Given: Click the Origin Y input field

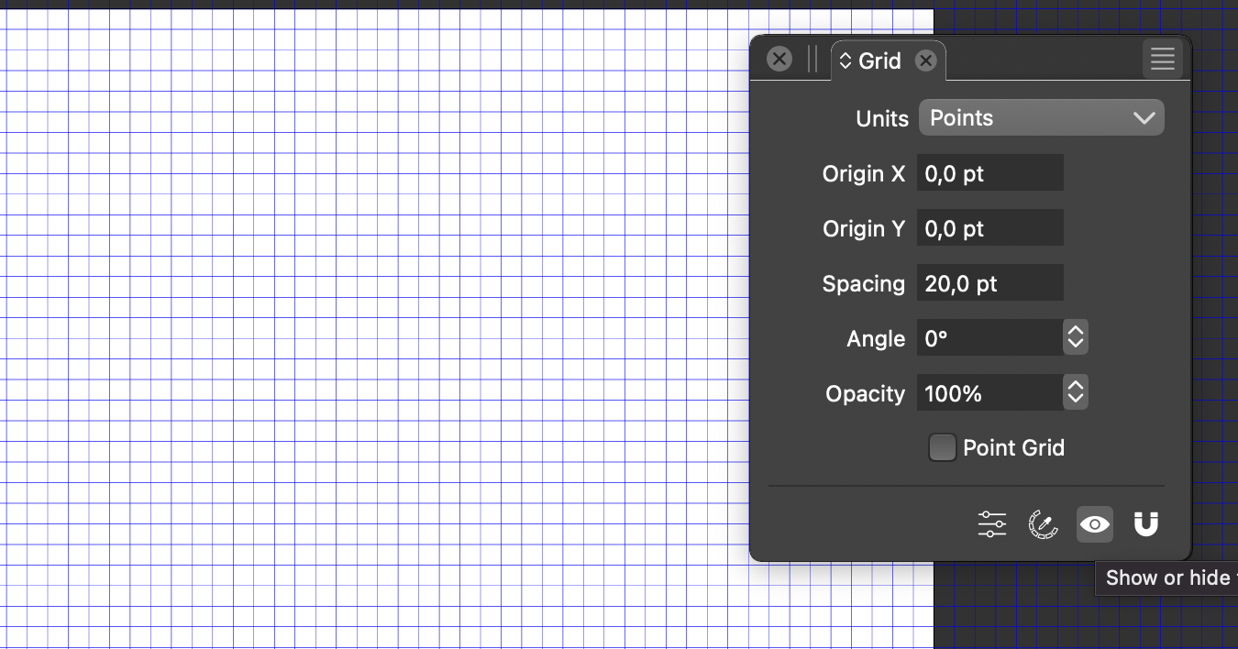Looking at the screenshot, I should [989, 228].
